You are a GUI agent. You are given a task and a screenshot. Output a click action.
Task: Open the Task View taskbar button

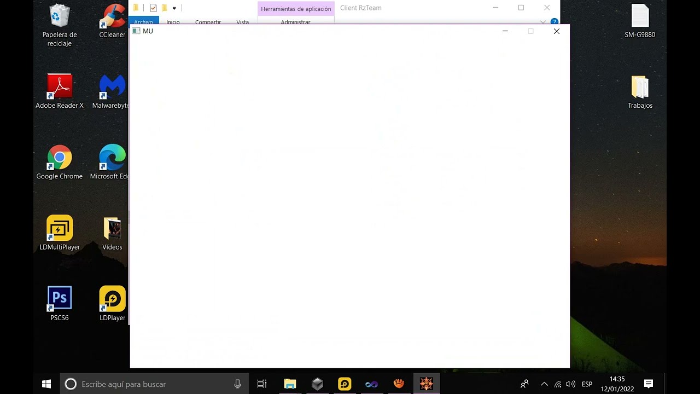[x=262, y=384]
